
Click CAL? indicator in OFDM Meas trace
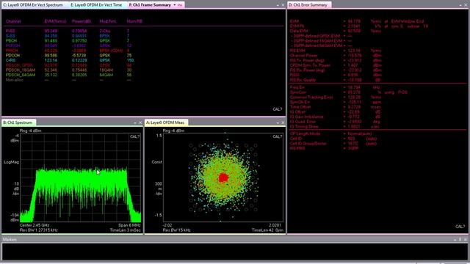pyautogui.click(x=278, y=136)
